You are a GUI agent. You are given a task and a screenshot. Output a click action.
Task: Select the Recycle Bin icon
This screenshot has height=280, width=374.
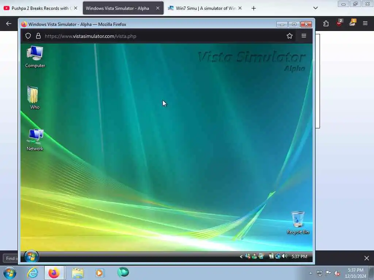298,222
